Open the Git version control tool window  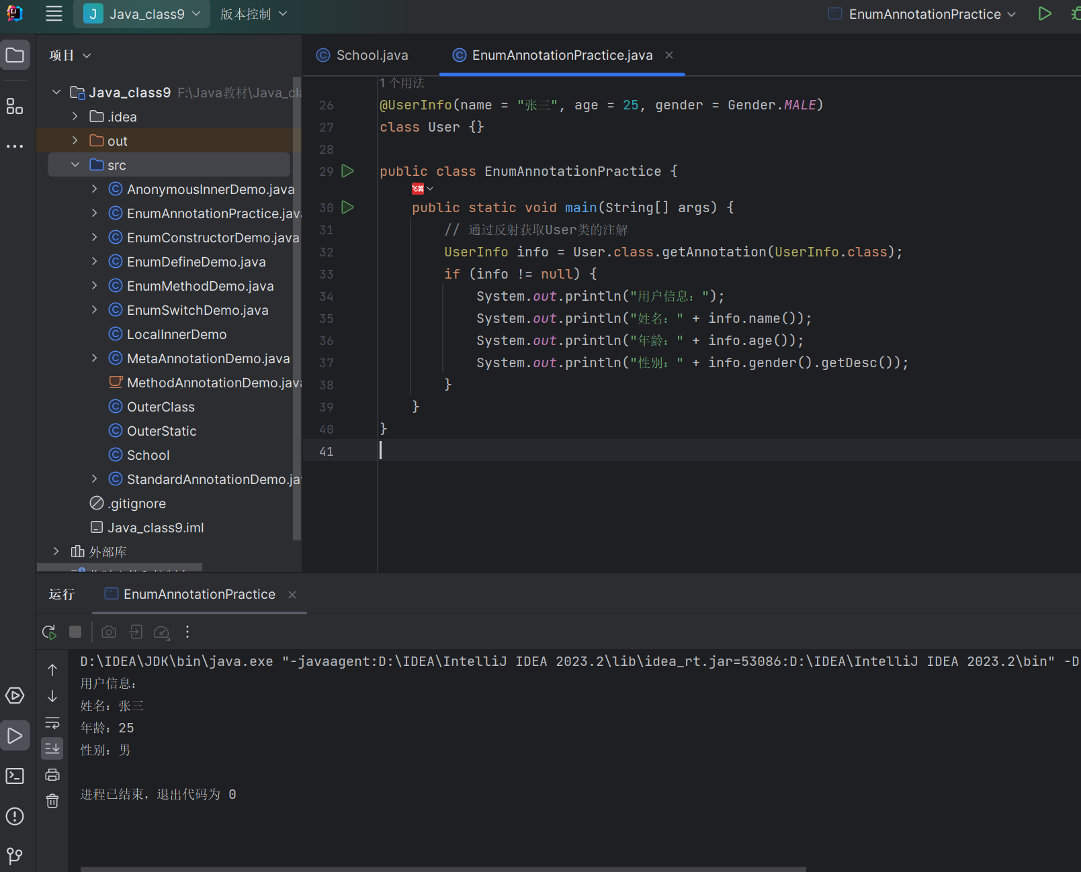pos(15,856)
